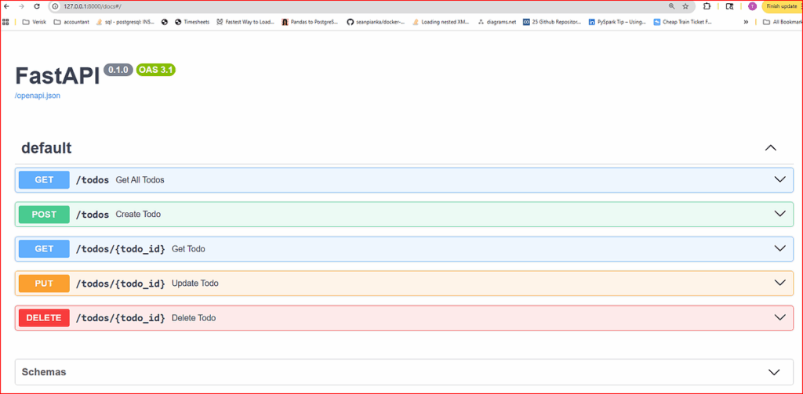Open the Verisk bookmark folder

(x=34, y=22)
